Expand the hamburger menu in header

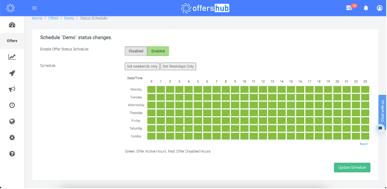point(34,8)
